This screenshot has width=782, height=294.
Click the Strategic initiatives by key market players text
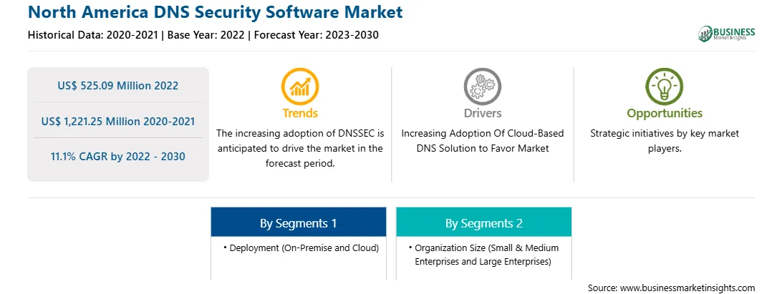pyautogui.click(x=665, y=141)
